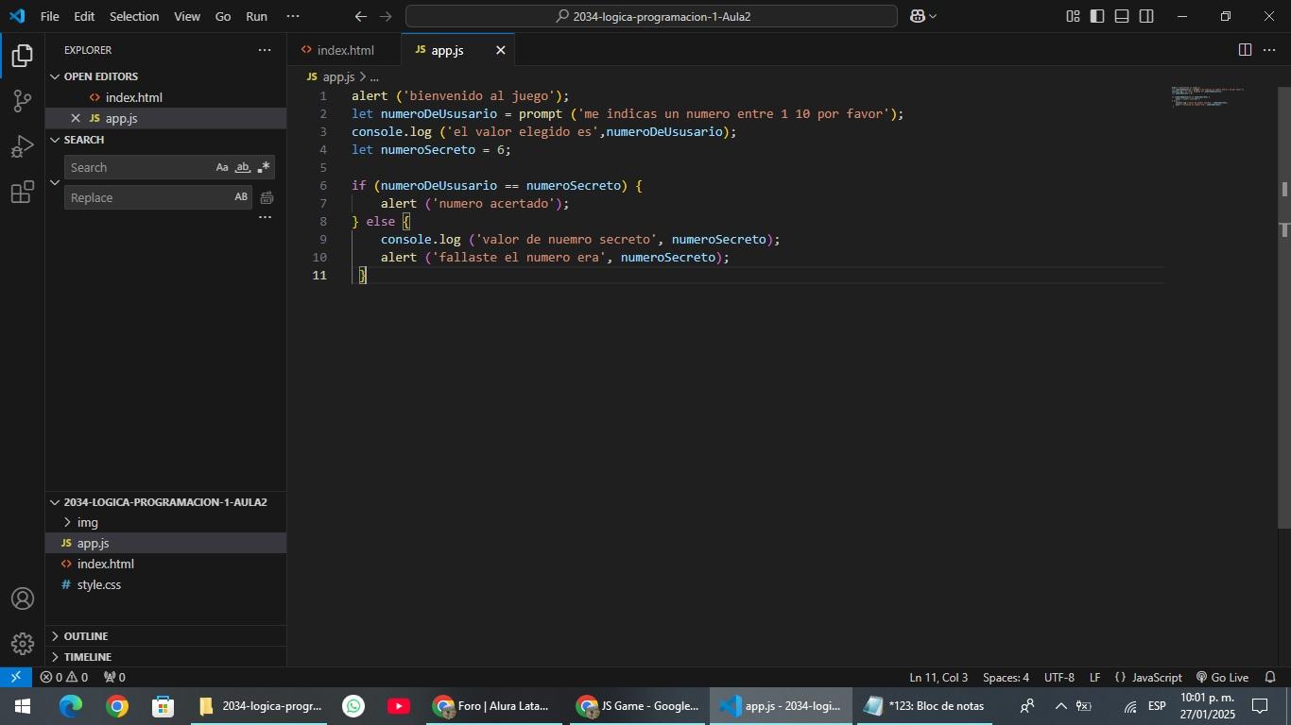Open the Edit menu
This screenshot has width=1291, height=725.
coord(84,16)
